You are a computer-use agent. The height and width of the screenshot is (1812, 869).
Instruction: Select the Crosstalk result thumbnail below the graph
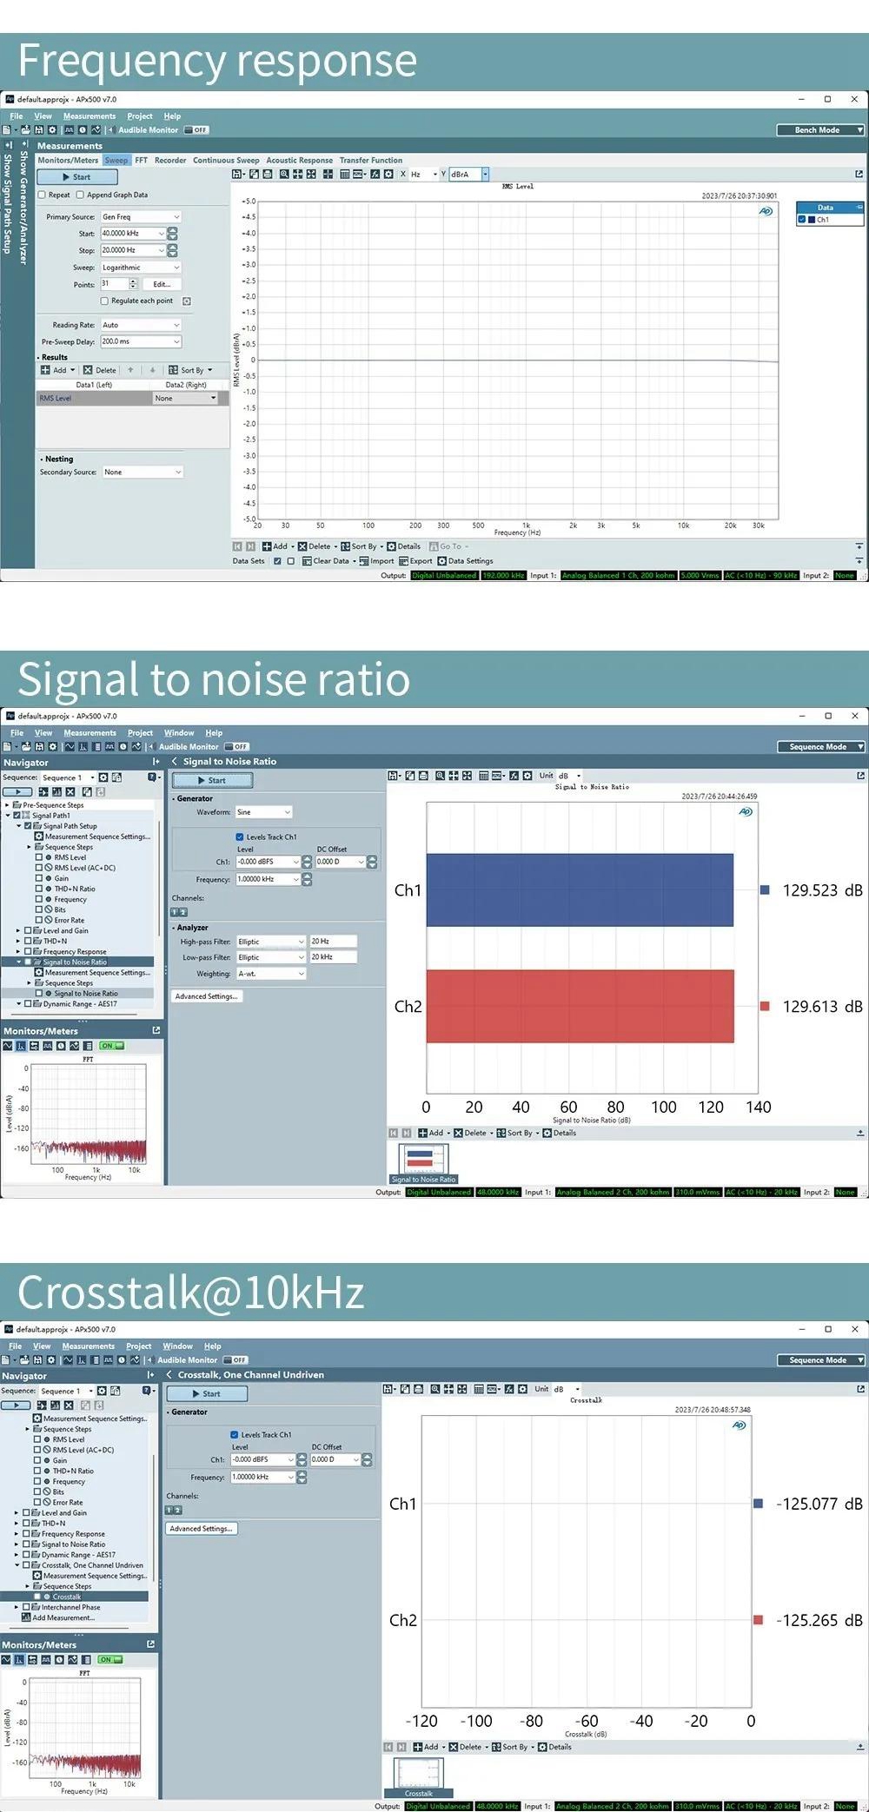[418, 1775]
